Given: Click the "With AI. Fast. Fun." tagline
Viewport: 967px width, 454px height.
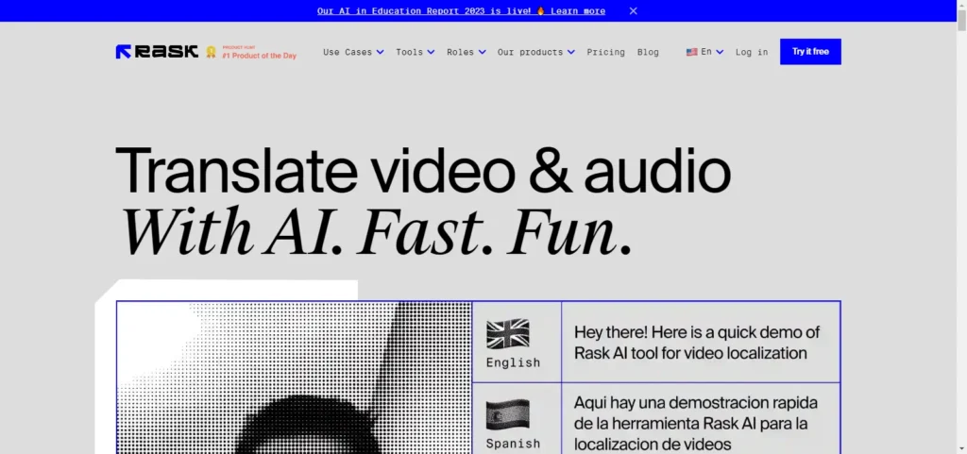Looking at the screenshot, I should pyautogui.click(x=376, y=231).
